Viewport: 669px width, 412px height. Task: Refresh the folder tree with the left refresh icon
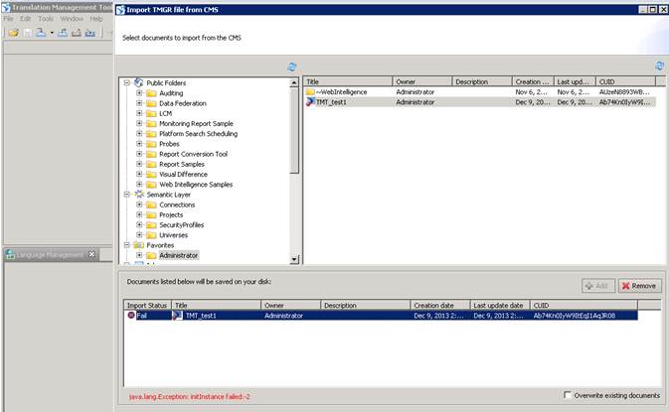tap(292, 67)
